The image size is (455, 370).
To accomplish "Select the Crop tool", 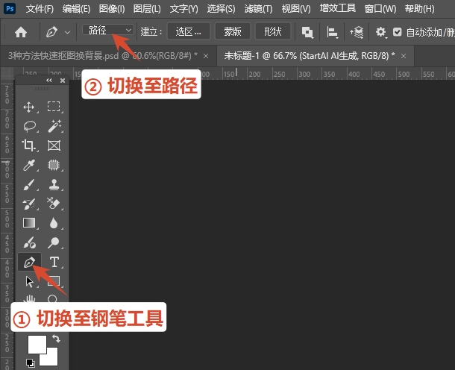I will (x=28, y=145).
